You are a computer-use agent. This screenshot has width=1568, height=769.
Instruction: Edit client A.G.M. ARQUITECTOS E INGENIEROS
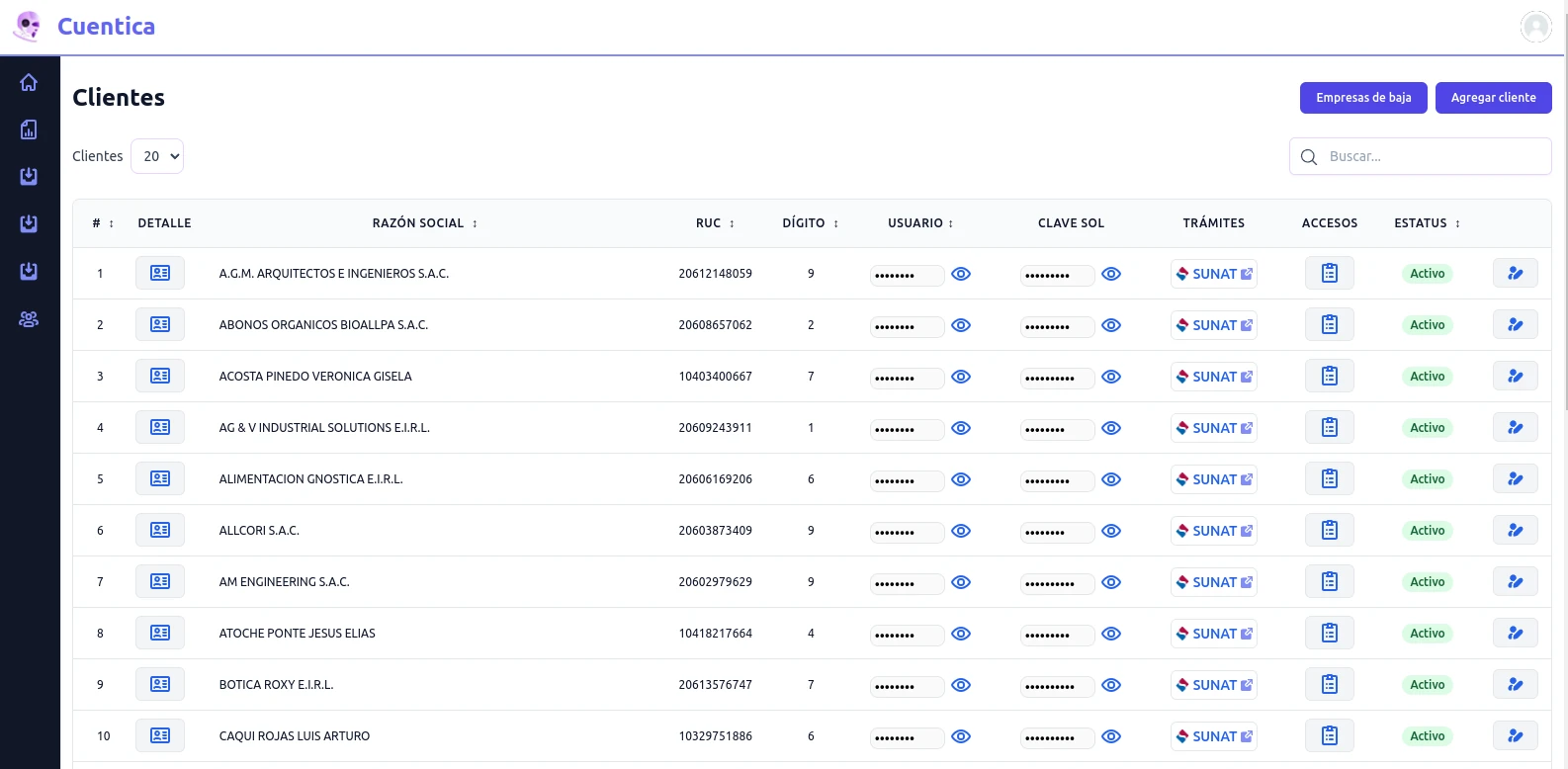[x=1516, y=273]
